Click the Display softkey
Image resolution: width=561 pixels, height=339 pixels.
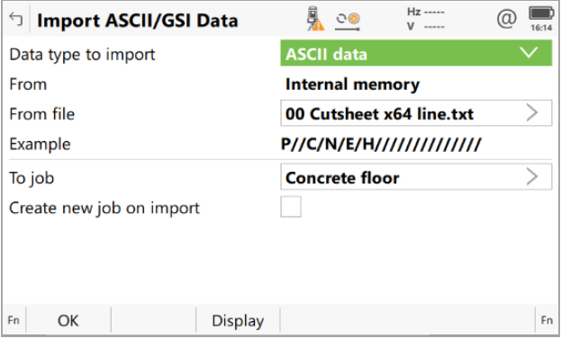click(238, 320)
